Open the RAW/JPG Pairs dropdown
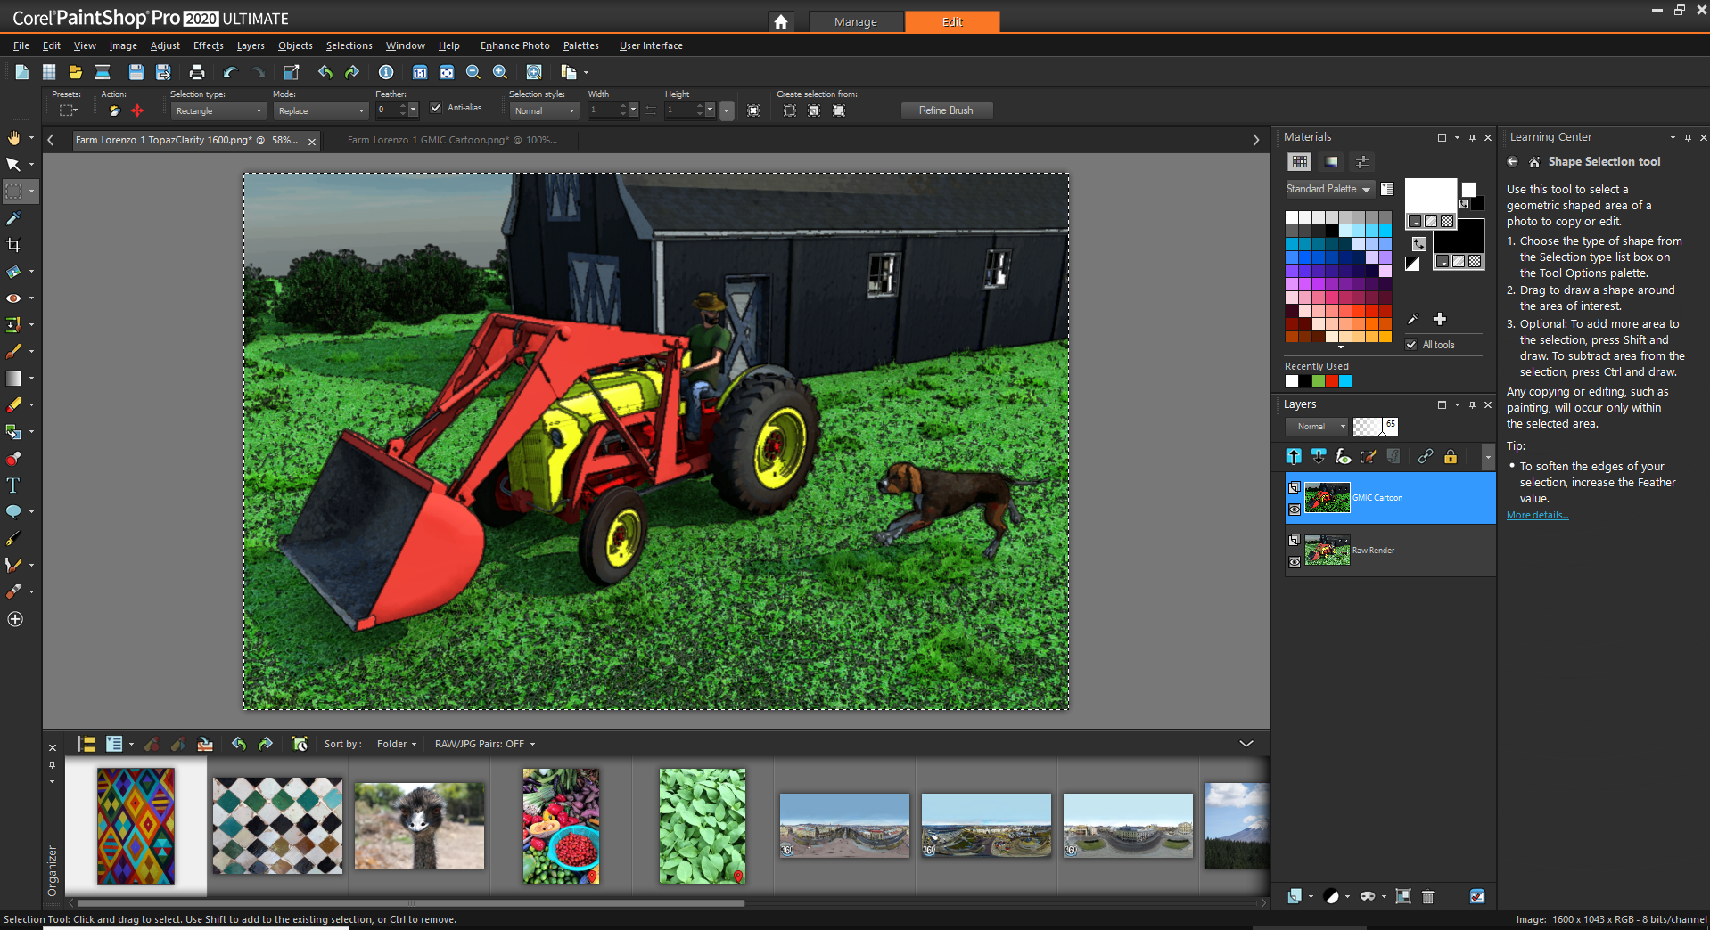 click(x=485, y=744)
